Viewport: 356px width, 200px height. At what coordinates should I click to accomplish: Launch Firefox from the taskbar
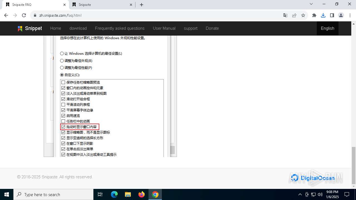pos(142,194)
